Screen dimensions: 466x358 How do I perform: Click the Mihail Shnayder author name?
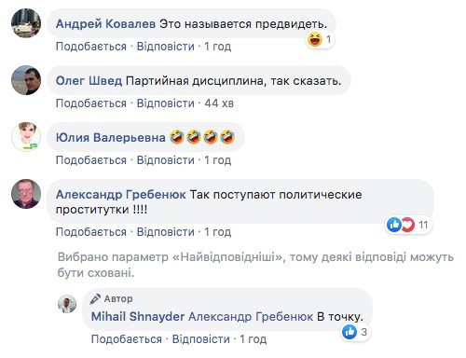pos(138,317)
